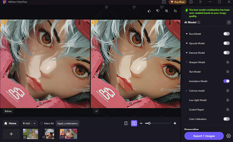The height and width of the screenshot is (142, 233).
Task: Click Apply combination button
Action: 68,123
